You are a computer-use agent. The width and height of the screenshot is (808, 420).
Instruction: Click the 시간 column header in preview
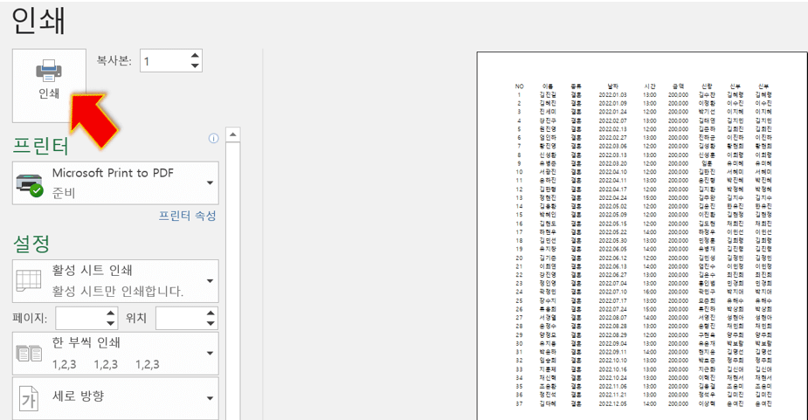pyautogui.click(x=650, y=86)
